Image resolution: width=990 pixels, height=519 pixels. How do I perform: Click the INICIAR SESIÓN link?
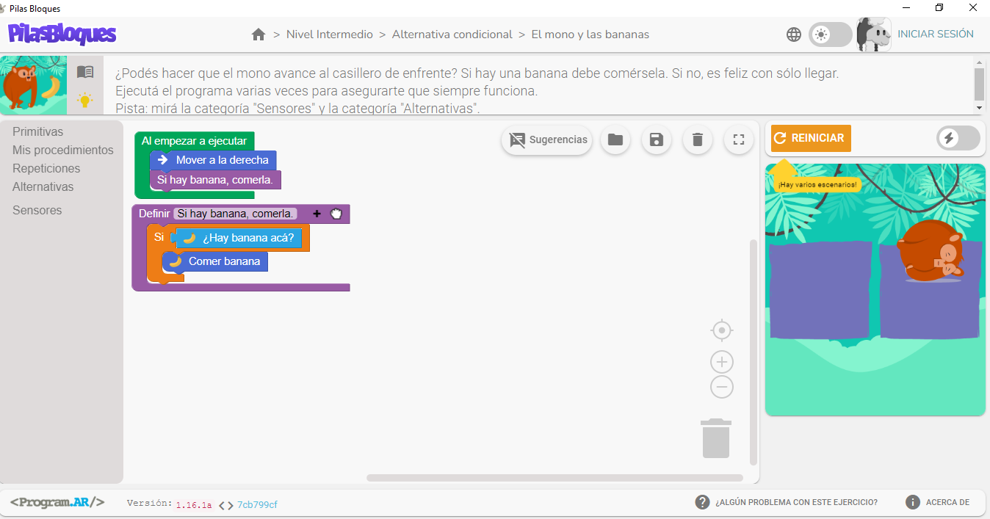click(x=935, y=35)
